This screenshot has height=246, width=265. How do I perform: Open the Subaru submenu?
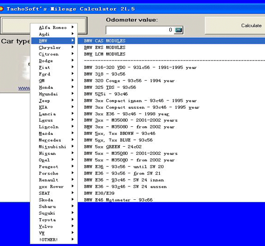point(53,206)
